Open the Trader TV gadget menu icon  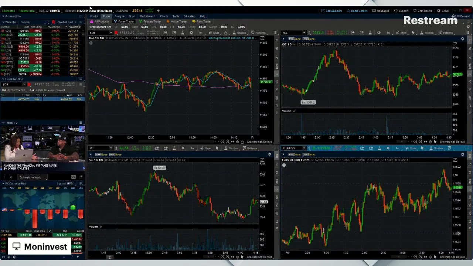[x=81, y=123]
